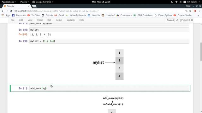The height and width of the screenshot is (113, 202).
Task: Open the Jupyter Edit menu
Action: (x=21, y=20)
